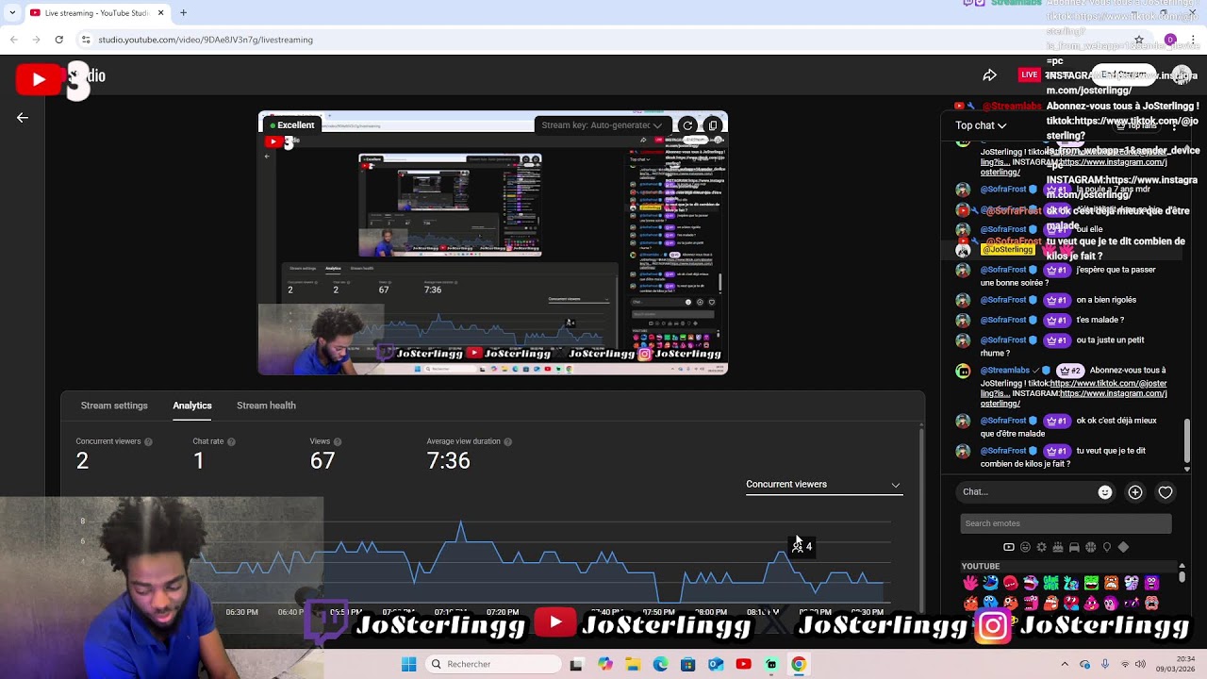Image resolution: width=1207 pixels, height=679 pixels.
Task: Select the lightbulb objects emoji category
Action: (1107, 547)
